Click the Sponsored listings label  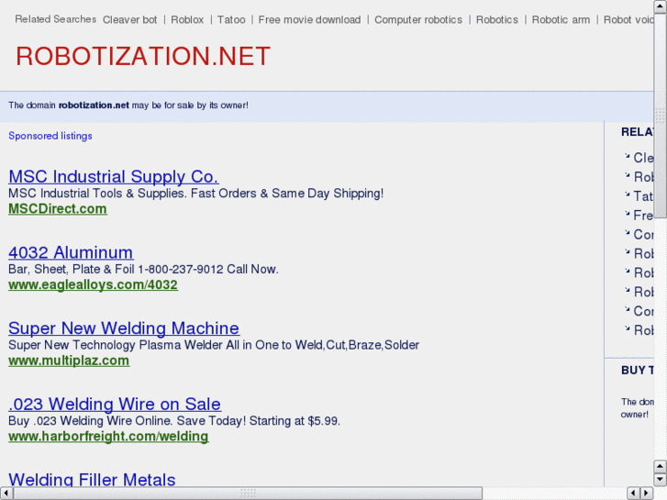pos(50,136)
